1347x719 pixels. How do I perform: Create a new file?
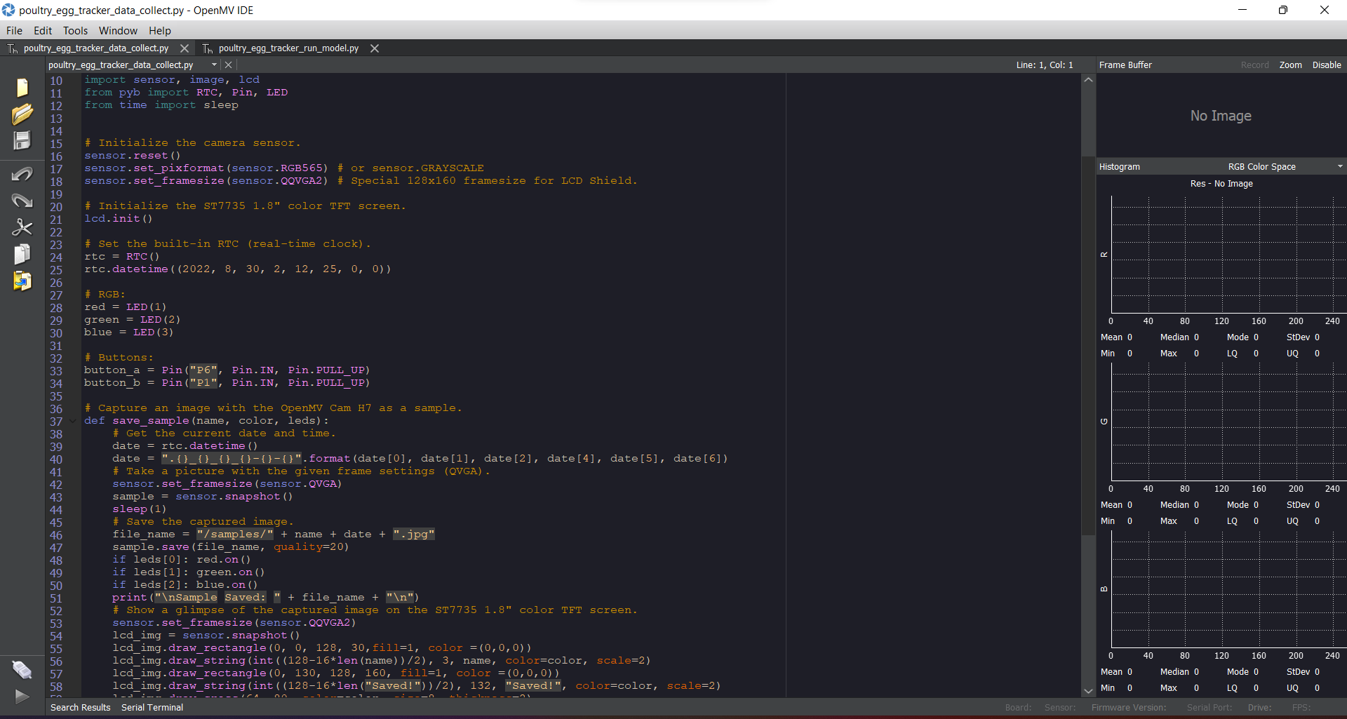pyautogui.click(x=22, y=87)
